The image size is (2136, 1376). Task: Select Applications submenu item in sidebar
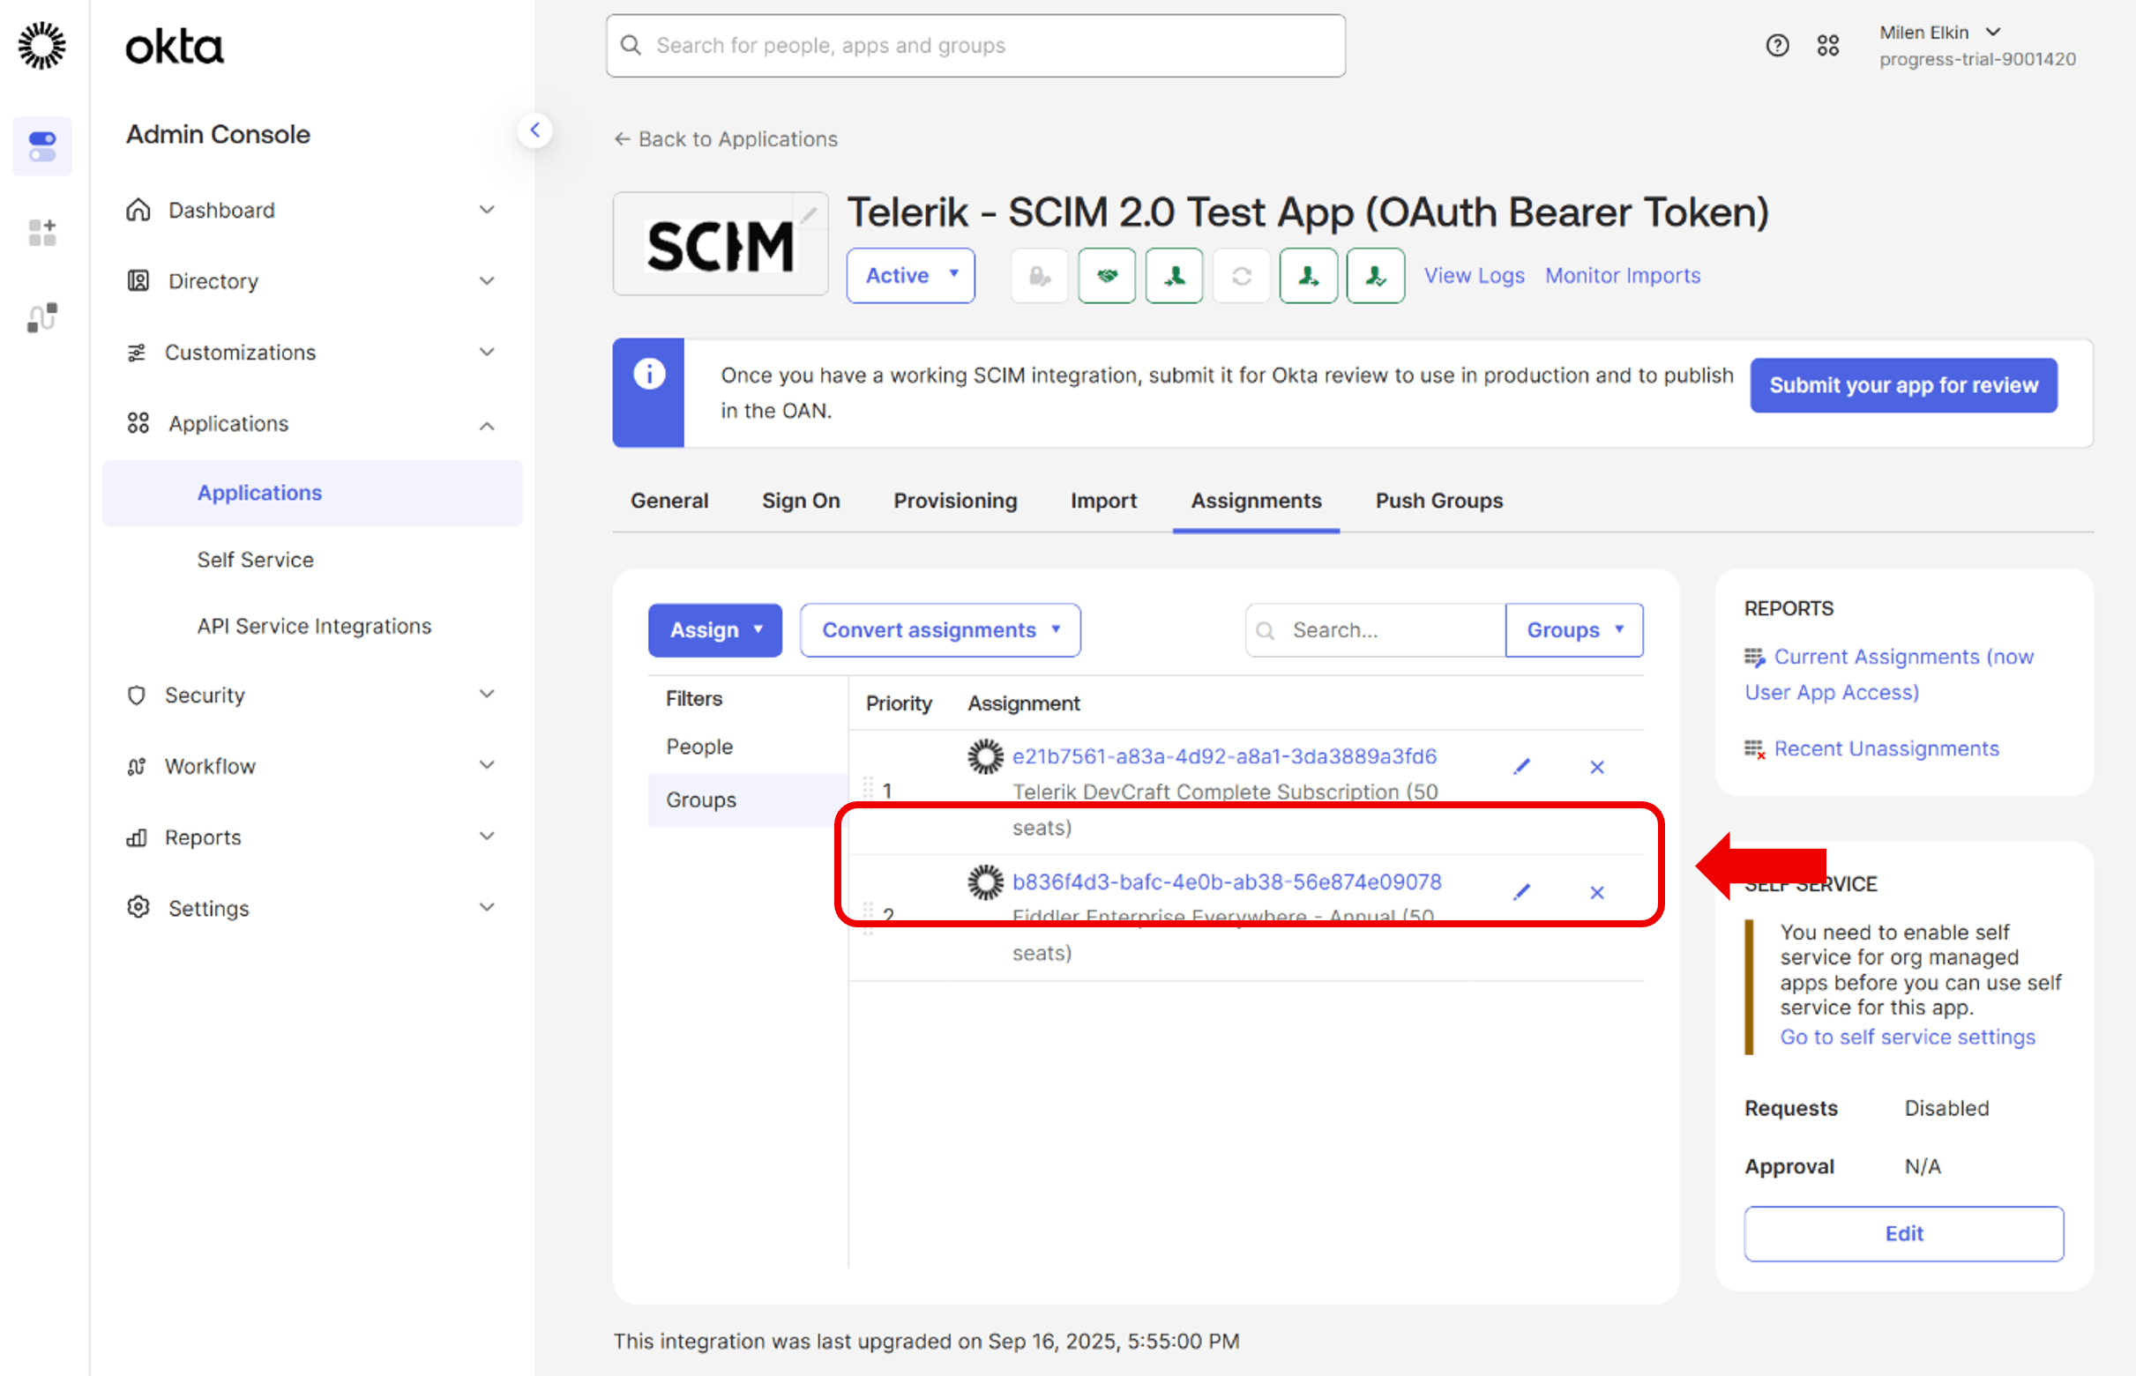(312, 494)
